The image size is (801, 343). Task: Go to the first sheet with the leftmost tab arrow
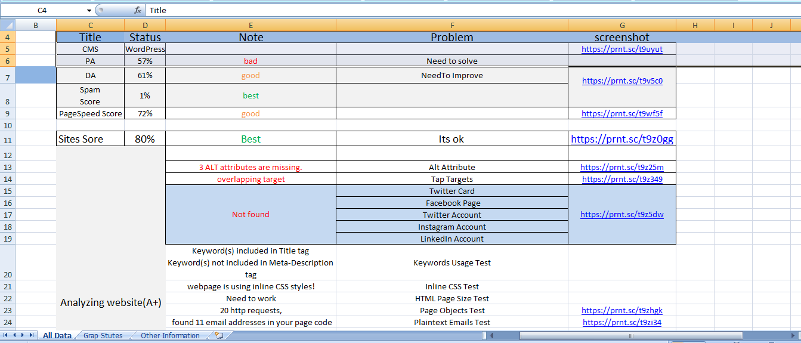(5, 336)
